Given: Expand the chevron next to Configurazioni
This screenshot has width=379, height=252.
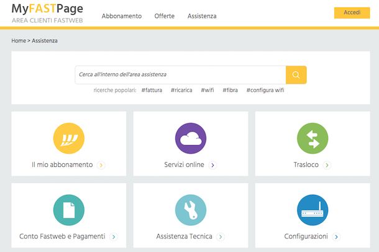Looking at the screenshot, I should tap(336, 237).
